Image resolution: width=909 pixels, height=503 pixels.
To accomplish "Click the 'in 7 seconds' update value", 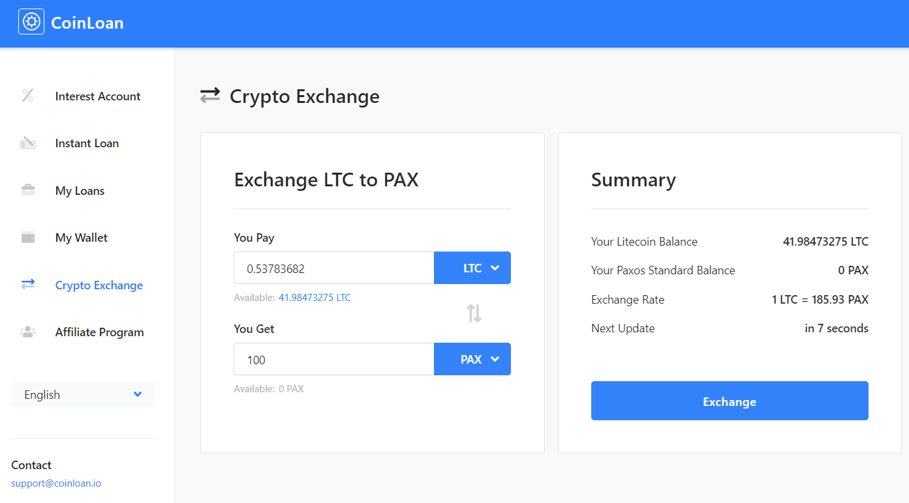I will tap(837, 328).
